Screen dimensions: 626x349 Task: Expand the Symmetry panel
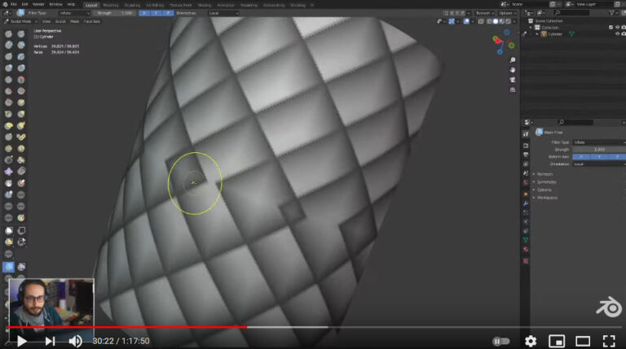pos(544,181)
